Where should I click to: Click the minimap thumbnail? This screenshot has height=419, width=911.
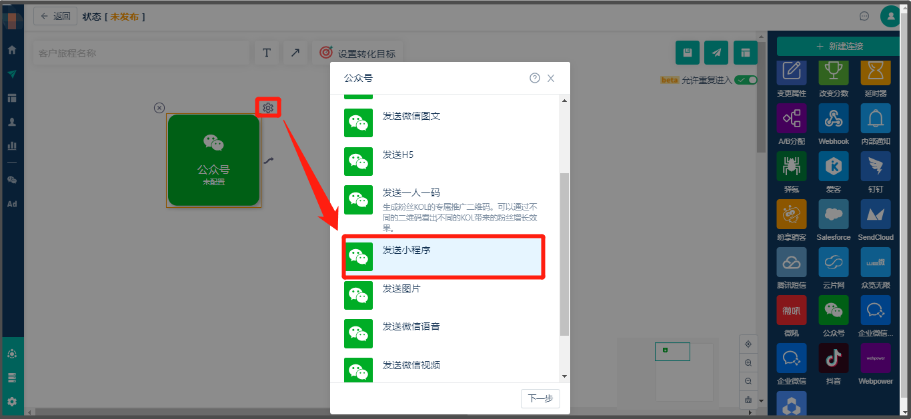(684, 372)
